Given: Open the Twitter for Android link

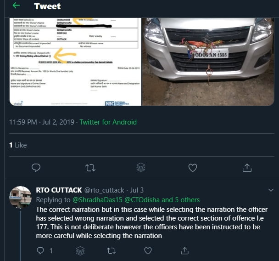Looking at the screenshot, I should (108, 122).
